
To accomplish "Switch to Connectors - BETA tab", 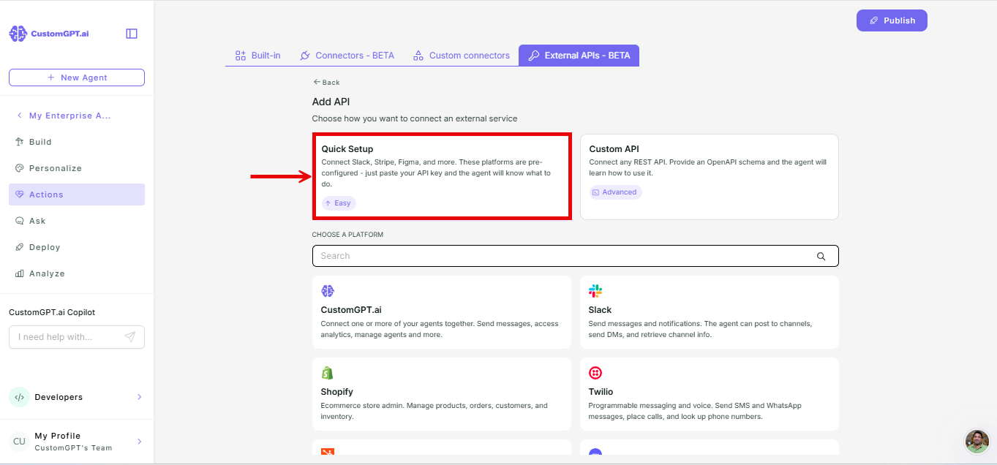I will click(x=347, y=56).
